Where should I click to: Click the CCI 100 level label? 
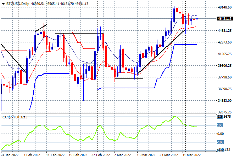point(219,125)
